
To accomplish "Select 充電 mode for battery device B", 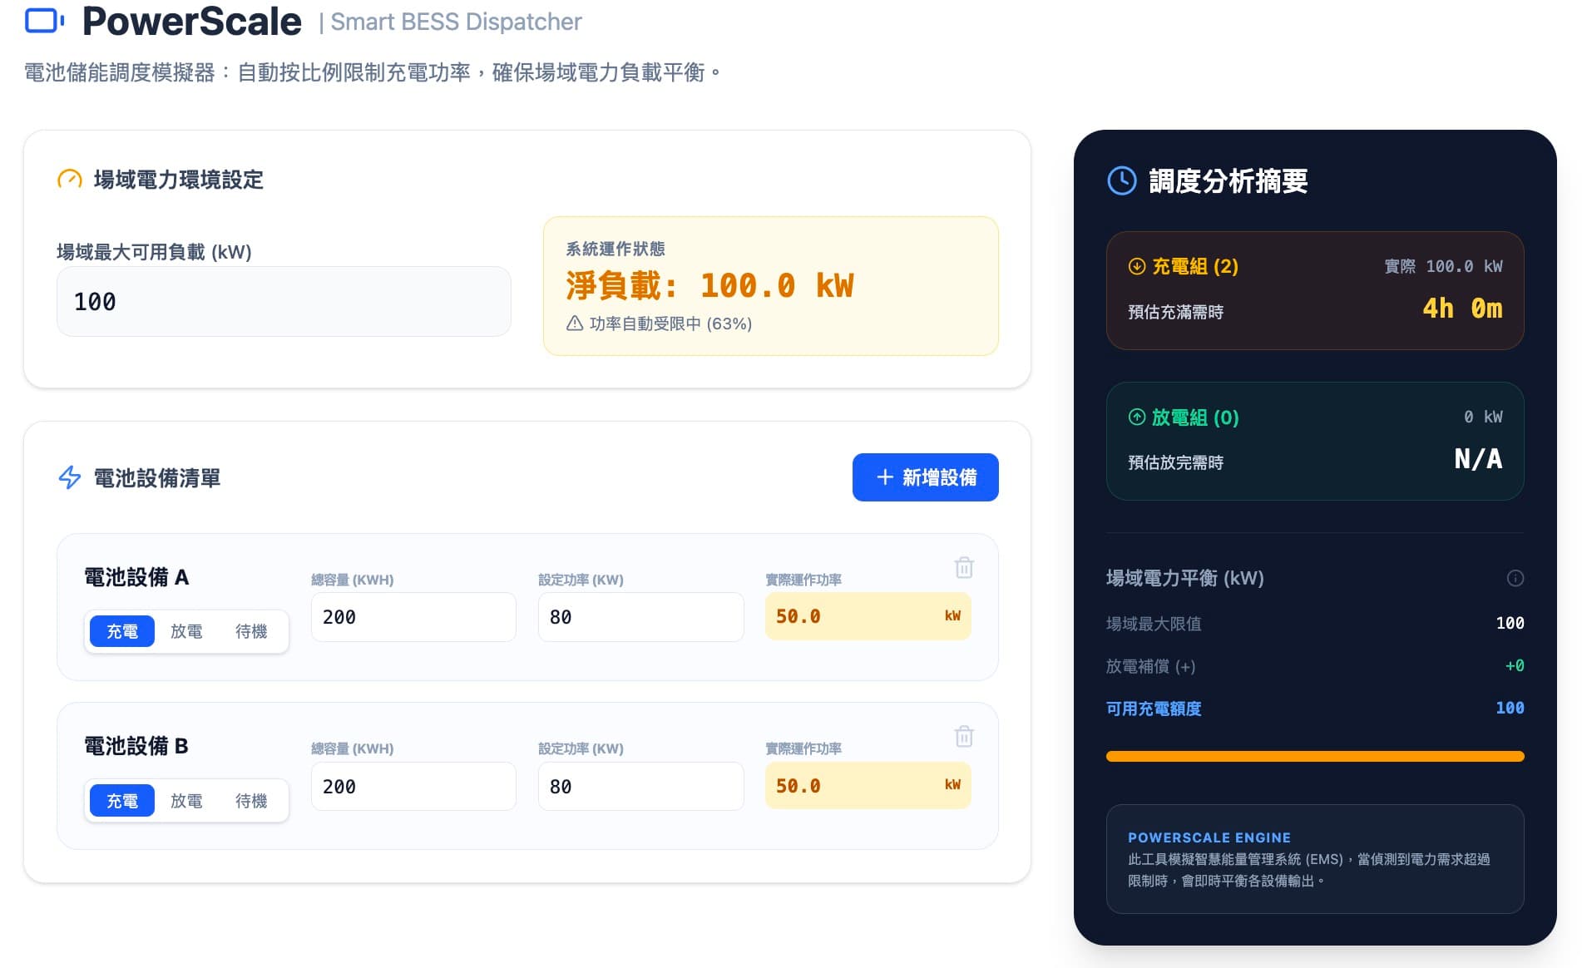I will coord(122,801).
